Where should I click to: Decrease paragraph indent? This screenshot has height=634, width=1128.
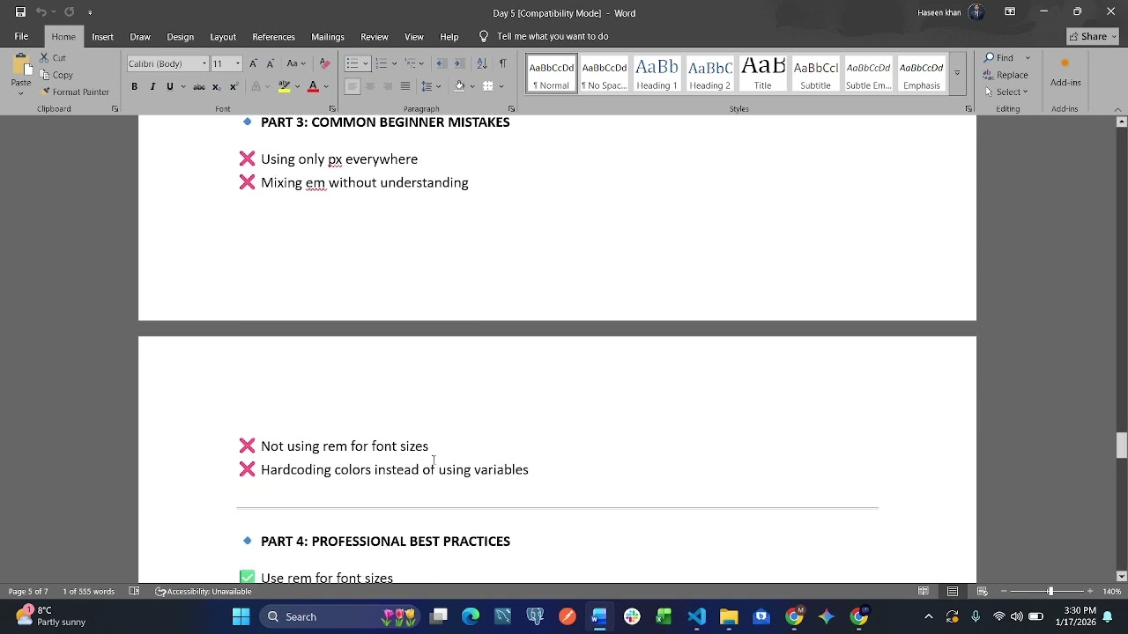coord(442,63)
